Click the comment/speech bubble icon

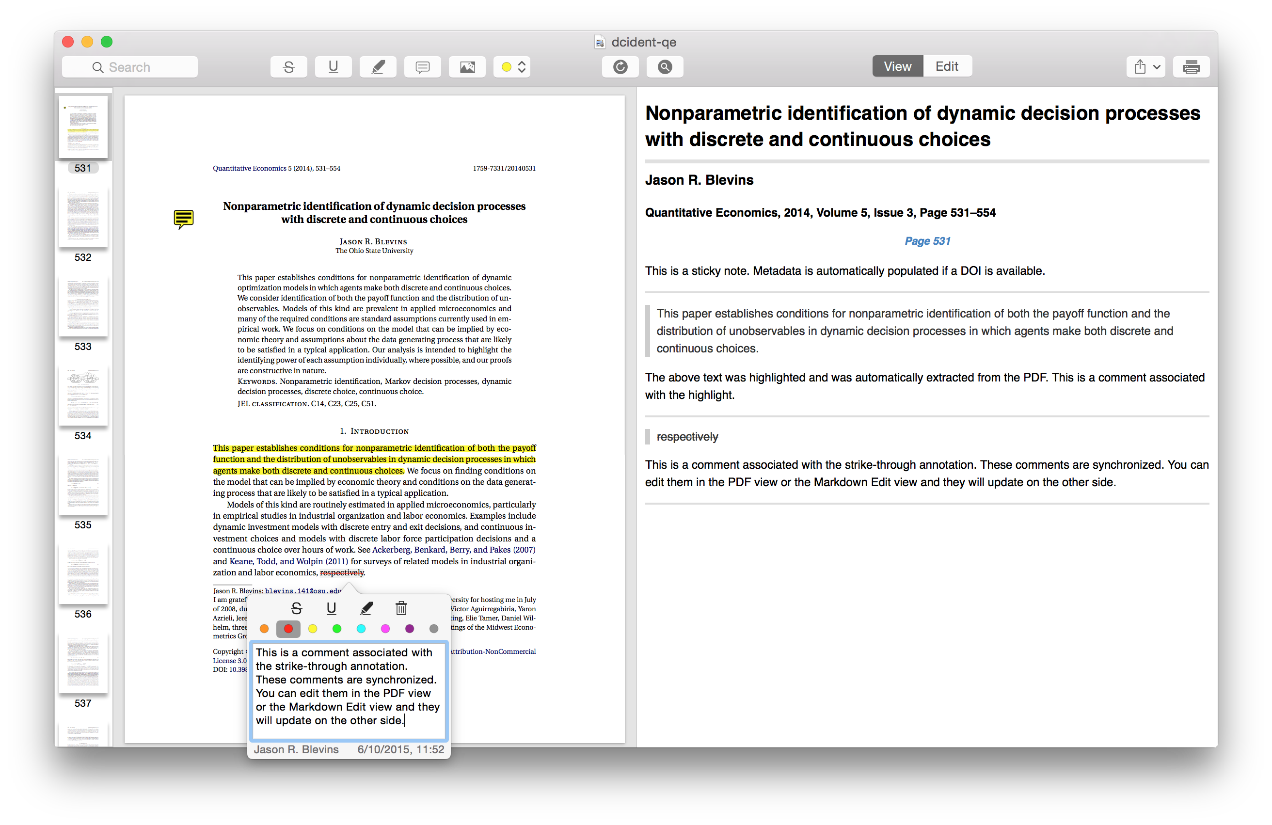point(421,66)
